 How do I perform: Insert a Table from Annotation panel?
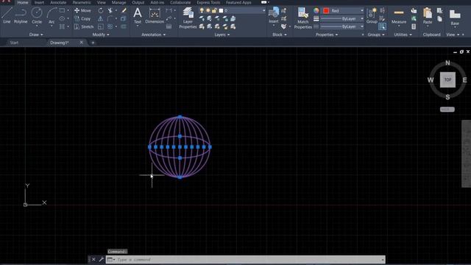pyautogui.click(x=169, y=26)
